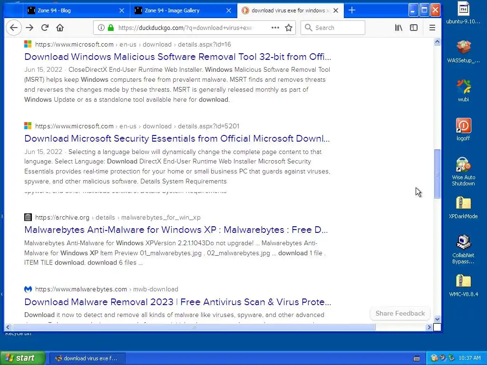The image size is (487, 365).
Task: Open Malwarebytes Anti-Malware for Windows XP result
Action: (x=176, y=230)
